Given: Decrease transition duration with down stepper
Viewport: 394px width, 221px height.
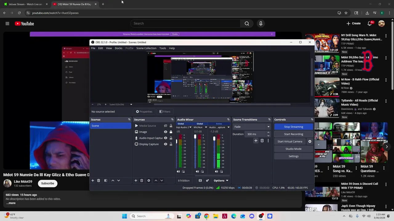Looking at the screenshot, I should click(x=268, y=135).
